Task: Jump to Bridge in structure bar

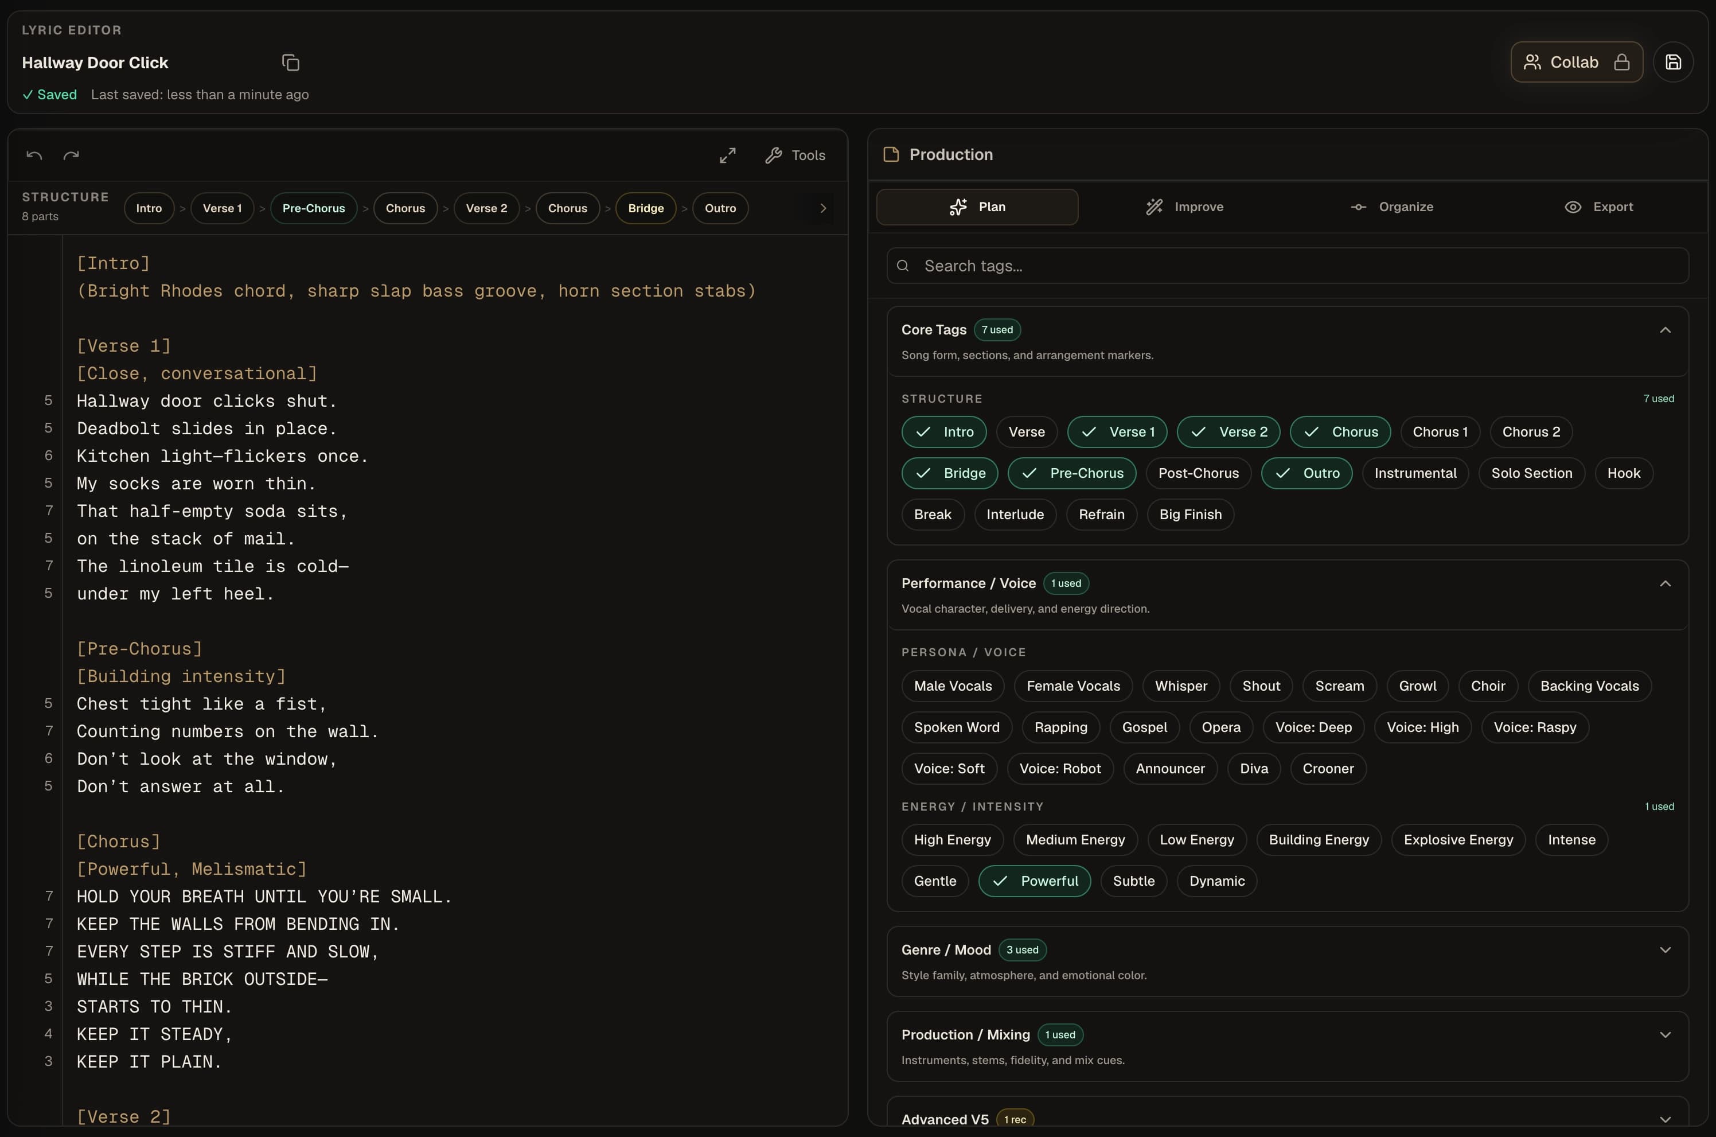Action: (x=645, y=208)
